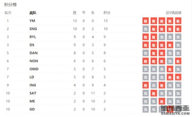Open the DAN team entry
The width and height of the screenshot is (192, 117).
pyautogui.click(x=34, y=53)
